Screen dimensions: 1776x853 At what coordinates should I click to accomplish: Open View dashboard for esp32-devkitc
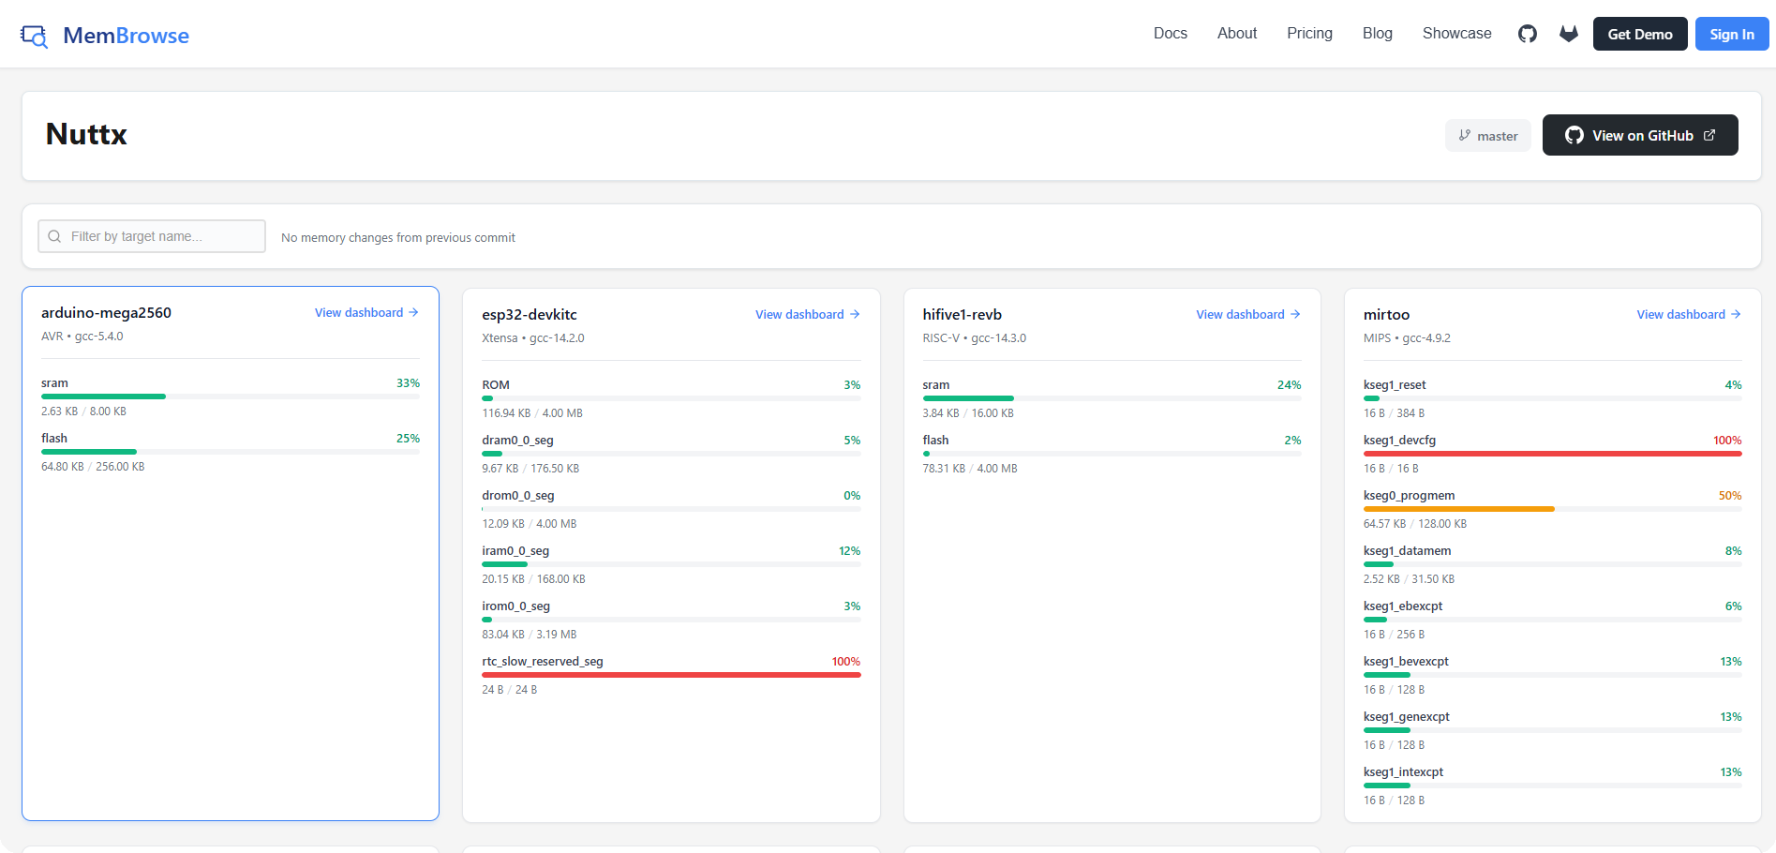[x=808, y=314]
